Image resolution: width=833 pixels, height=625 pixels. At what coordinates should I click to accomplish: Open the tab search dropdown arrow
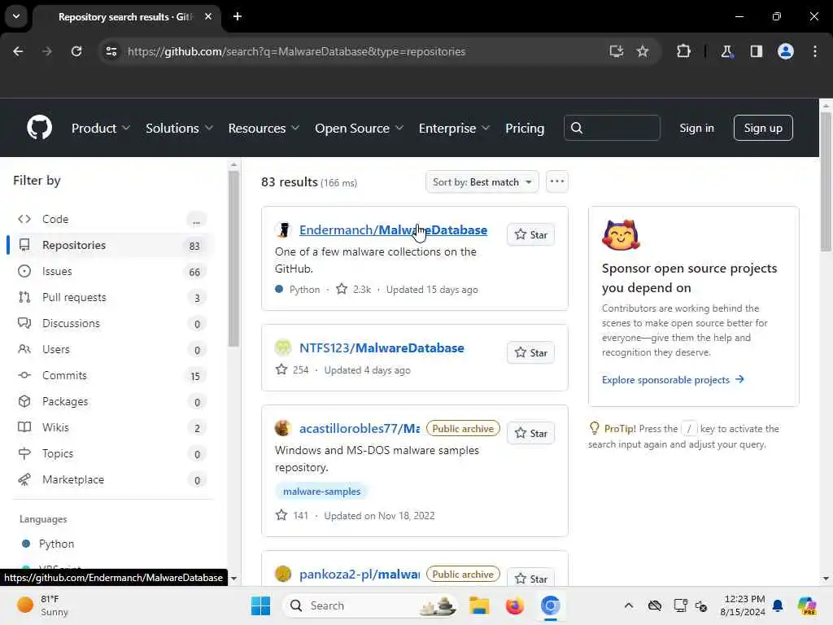[16, 16]
